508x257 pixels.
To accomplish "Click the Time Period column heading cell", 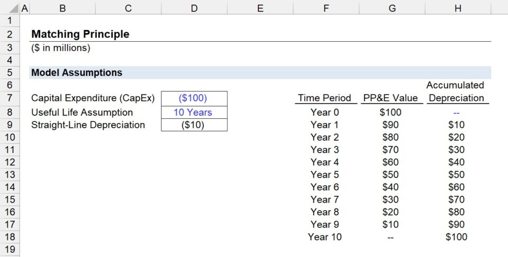I will pos(324,98).
